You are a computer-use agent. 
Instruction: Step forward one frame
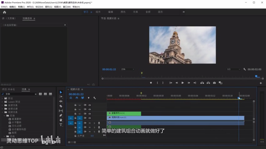[189, 83]
